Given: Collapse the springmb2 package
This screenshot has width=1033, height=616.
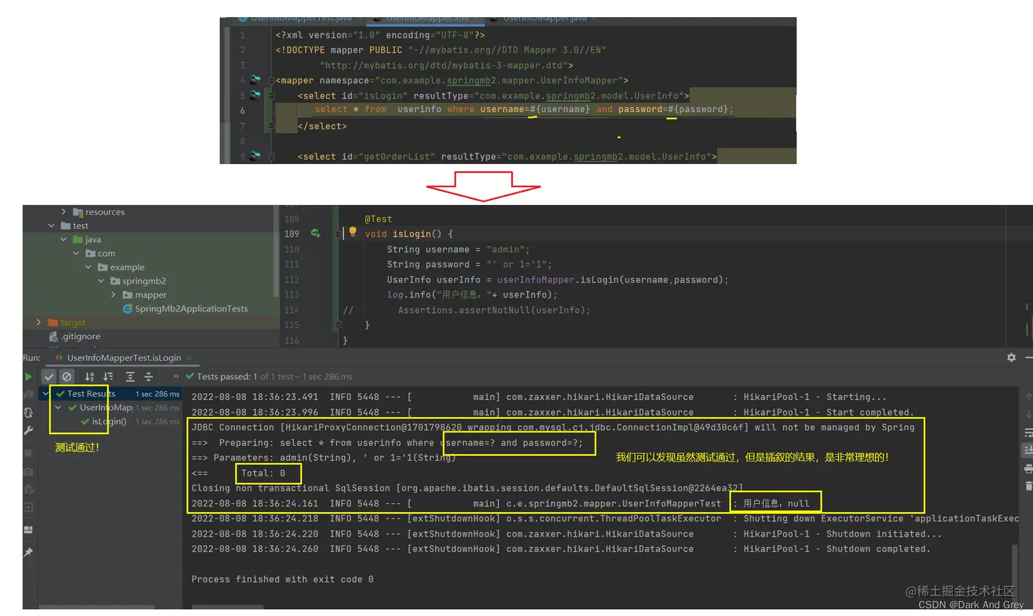Looking at the screenshot, I should (101, 281).
